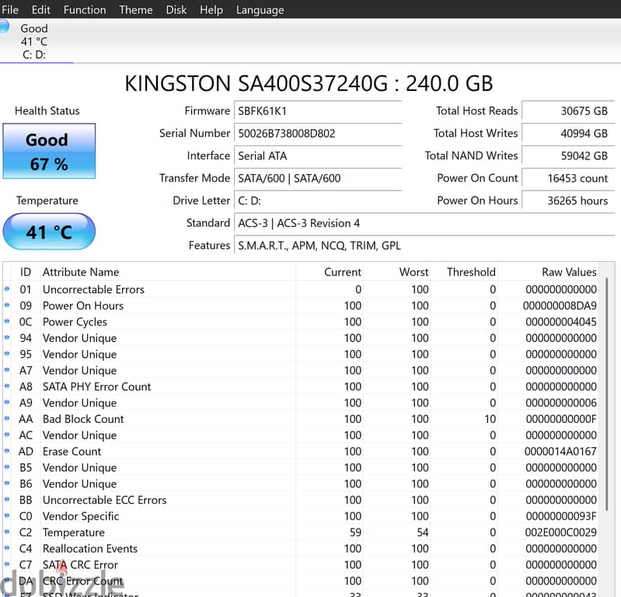Click status dot for C0 Vendor Specific
621x597 pixels.
[7, 516]
